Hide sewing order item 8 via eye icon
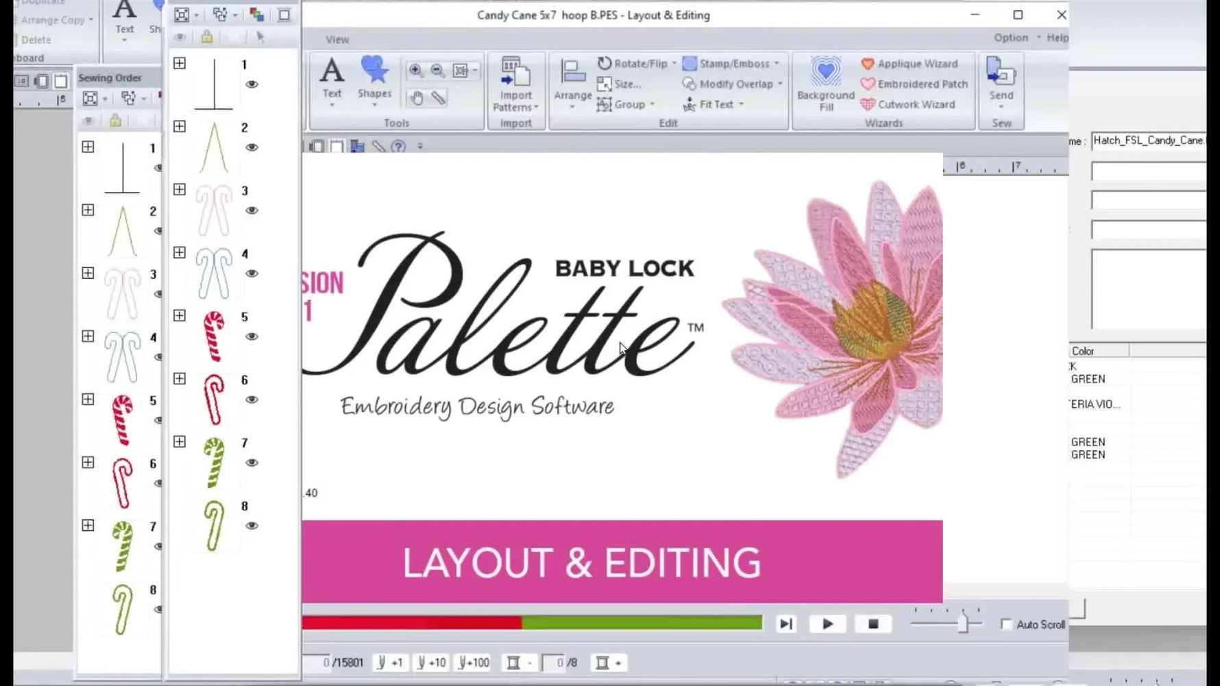 [x=252, y=526]
